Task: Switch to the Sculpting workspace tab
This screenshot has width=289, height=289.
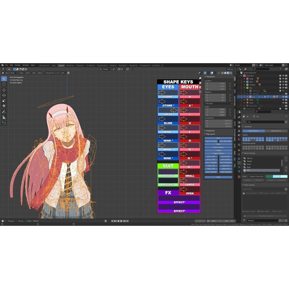Action: point(80,66)
